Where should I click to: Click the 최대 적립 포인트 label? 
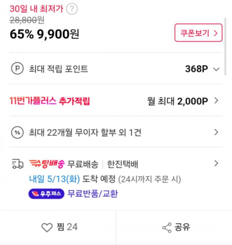pos(58,69)
